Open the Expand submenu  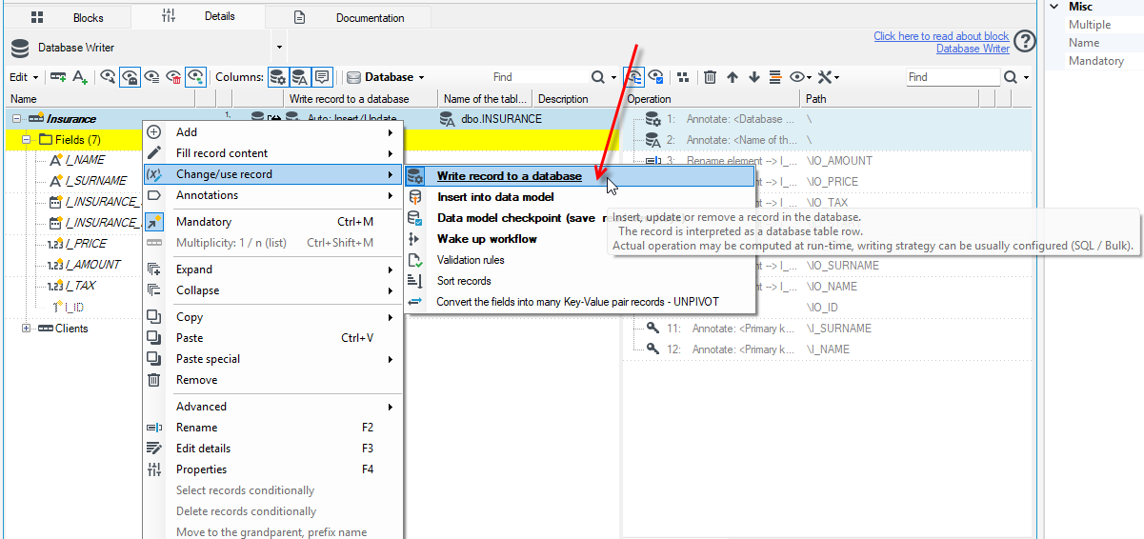pos(273,269)
